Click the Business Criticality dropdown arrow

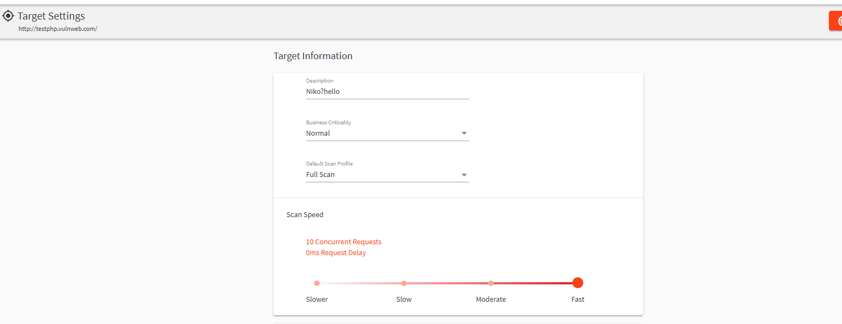tap(464, 134)
